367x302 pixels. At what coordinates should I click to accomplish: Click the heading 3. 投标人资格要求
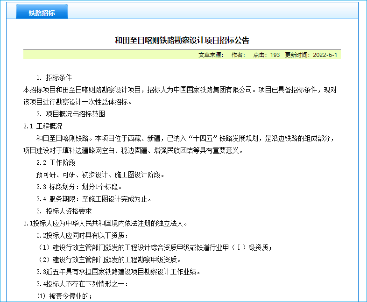[x=64, y=211]
